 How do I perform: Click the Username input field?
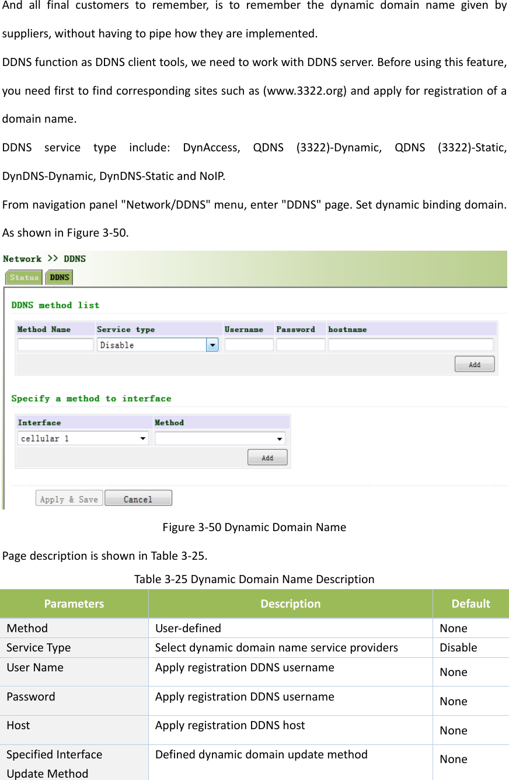click(x=249, y=345)
